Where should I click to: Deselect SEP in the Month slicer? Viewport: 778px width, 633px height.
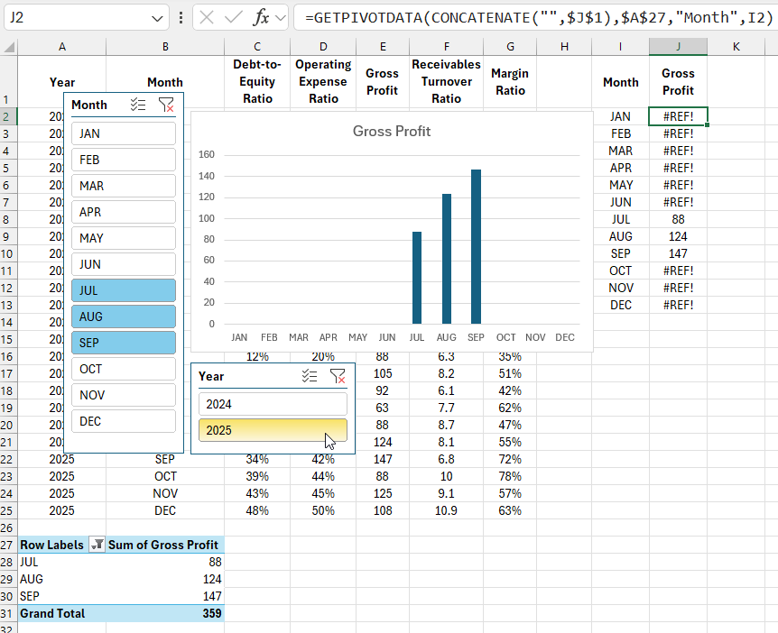[123, 343]
